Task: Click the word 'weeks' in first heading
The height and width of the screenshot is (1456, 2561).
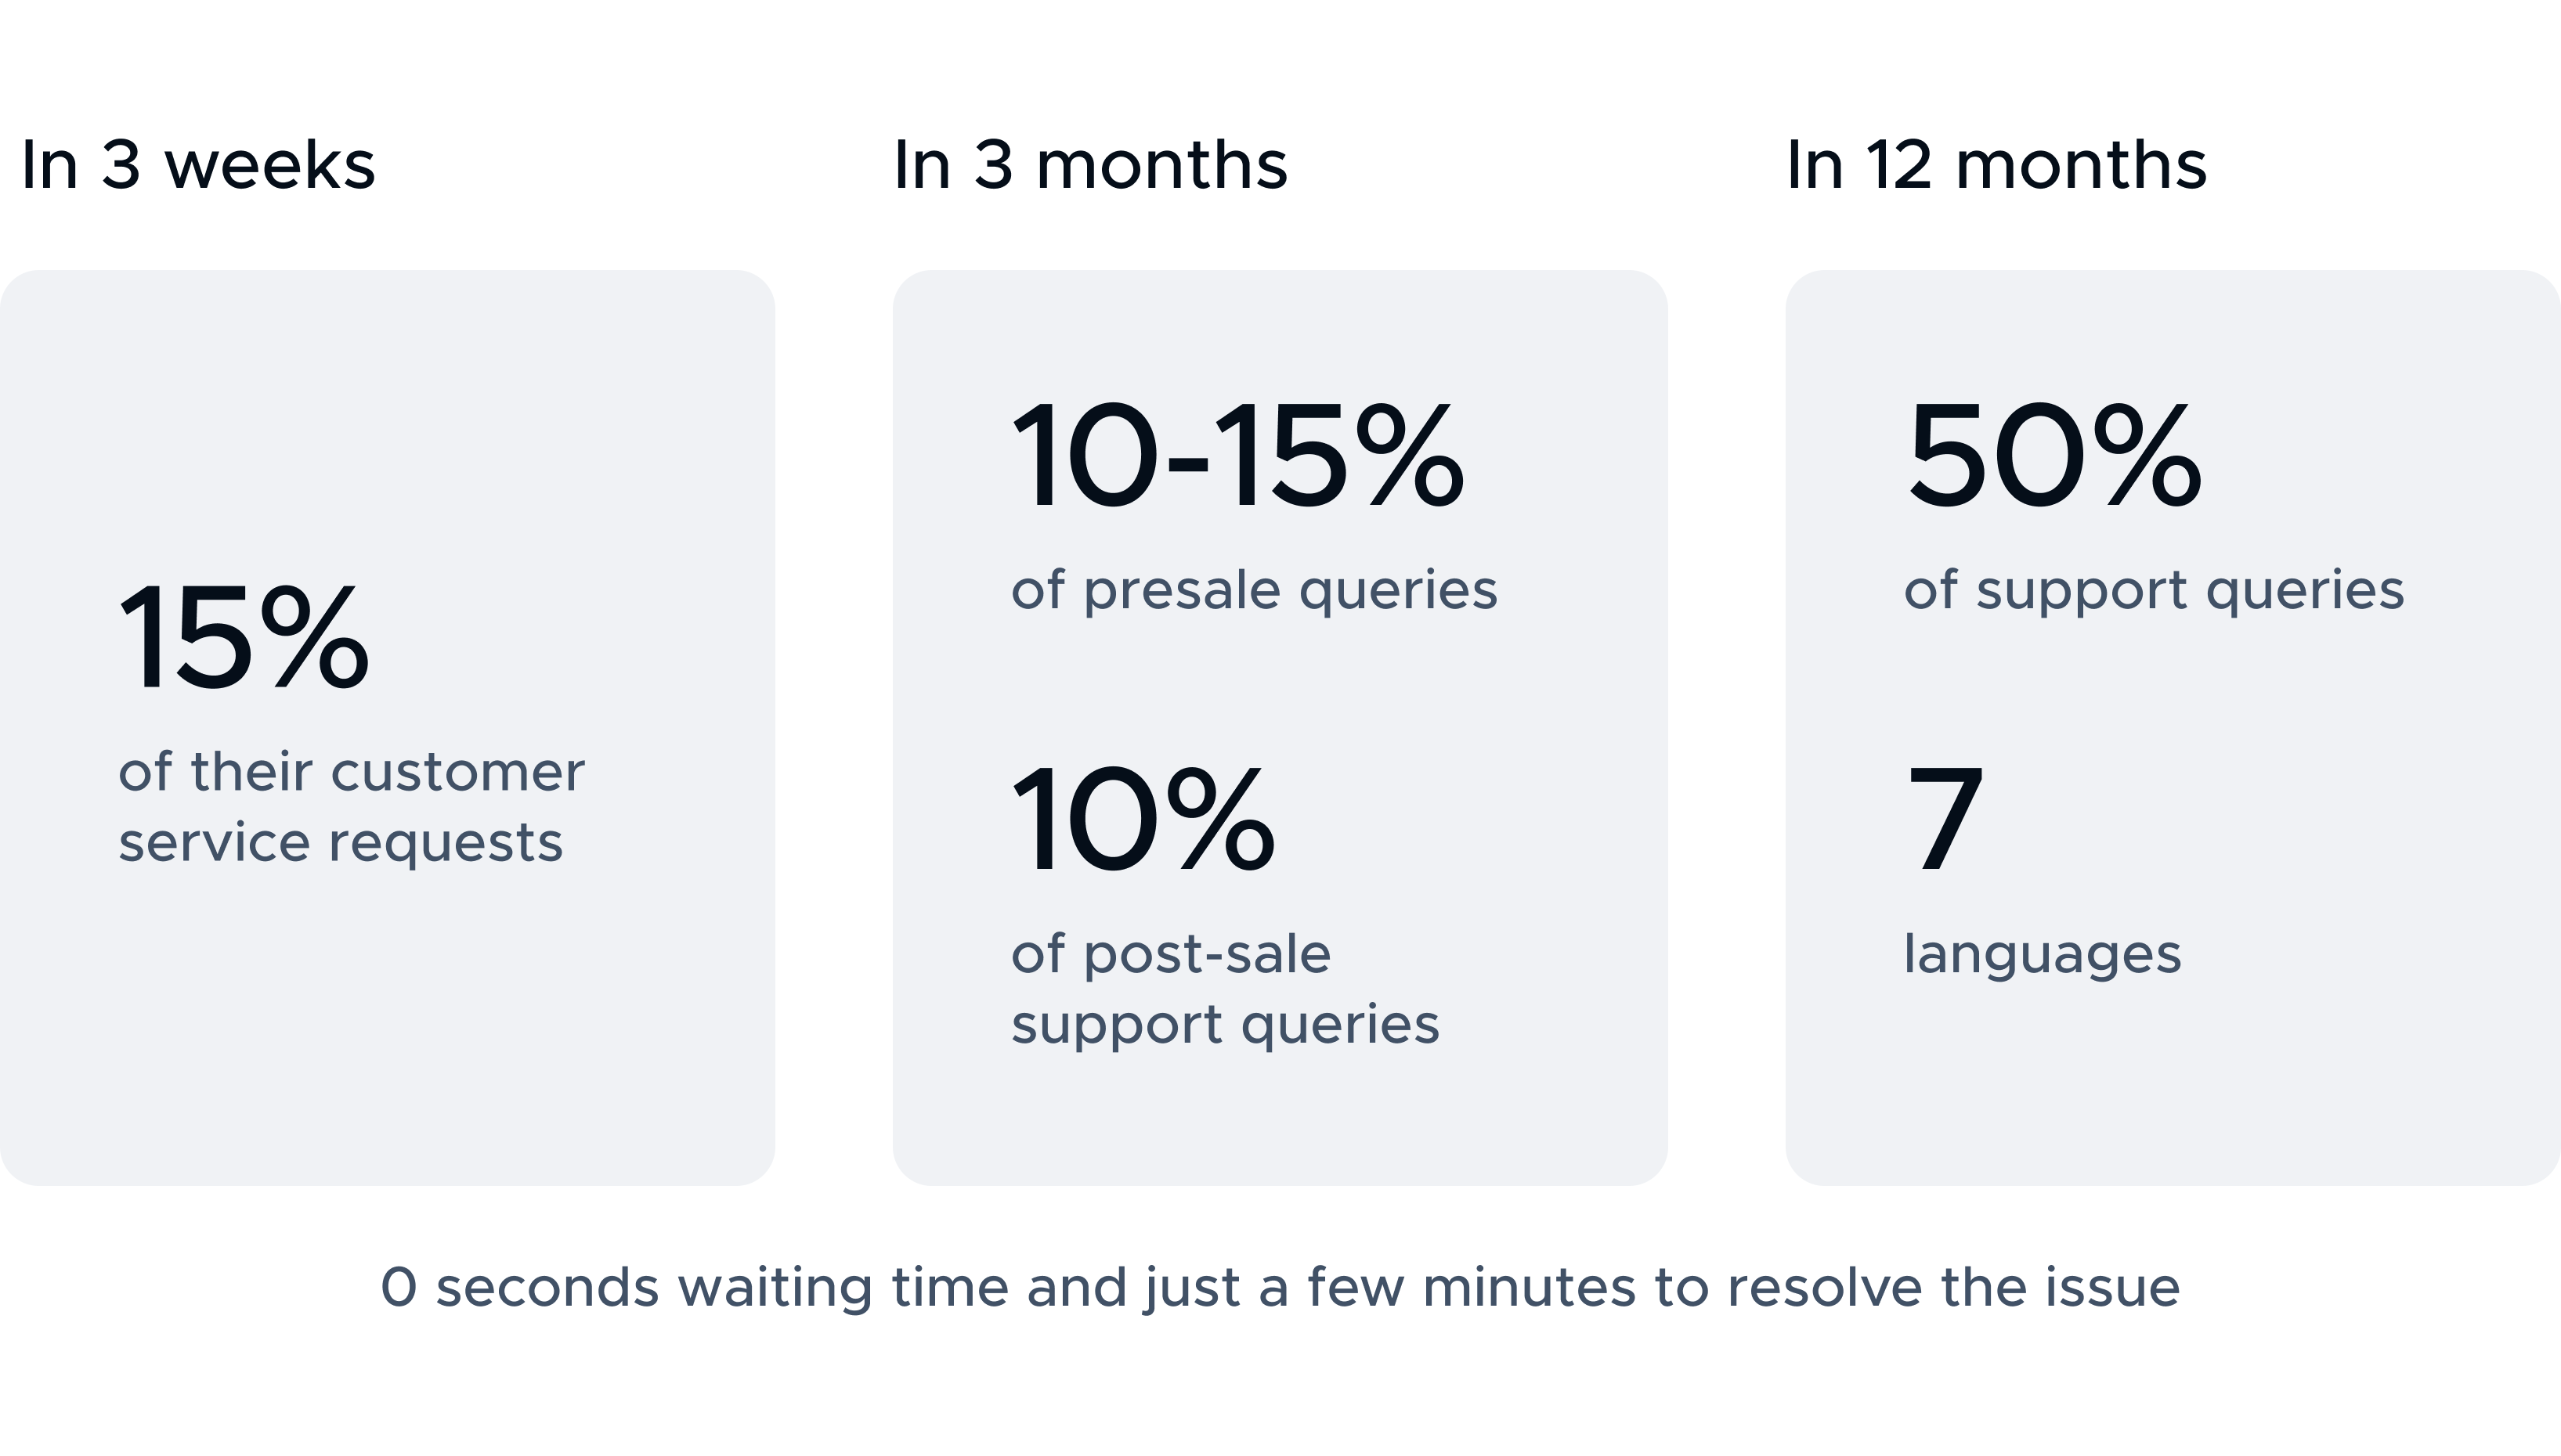Action: point(270,164)
